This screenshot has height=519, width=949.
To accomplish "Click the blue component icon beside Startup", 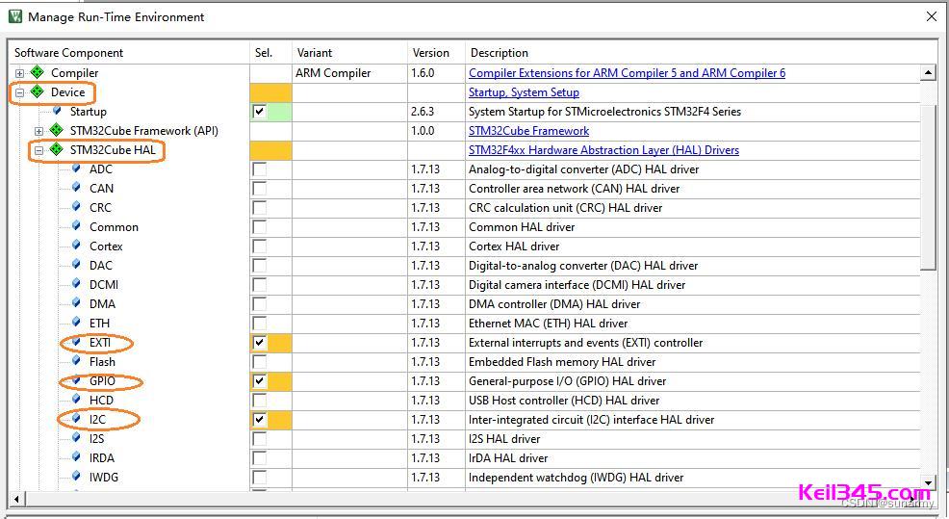I will pyautogui.click(x=57, y=112).
